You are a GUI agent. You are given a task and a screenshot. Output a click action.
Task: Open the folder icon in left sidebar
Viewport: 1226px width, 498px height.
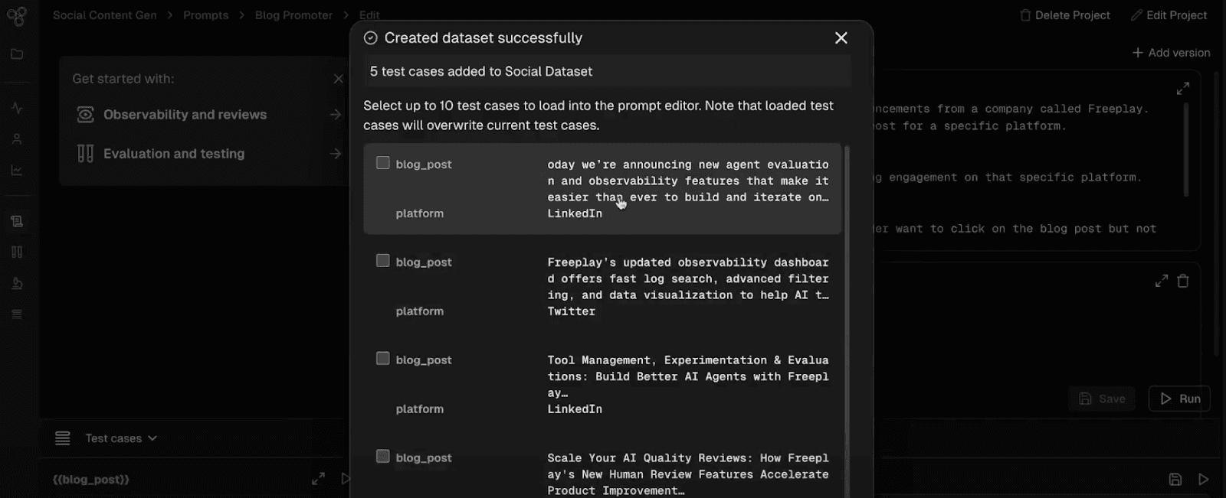pyautogui.click(x=17, y=54)
